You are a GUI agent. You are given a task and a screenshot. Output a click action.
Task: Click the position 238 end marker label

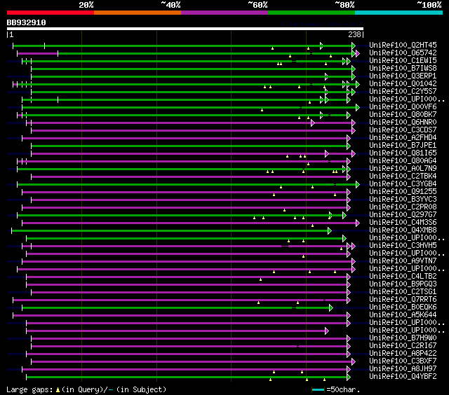355,35
